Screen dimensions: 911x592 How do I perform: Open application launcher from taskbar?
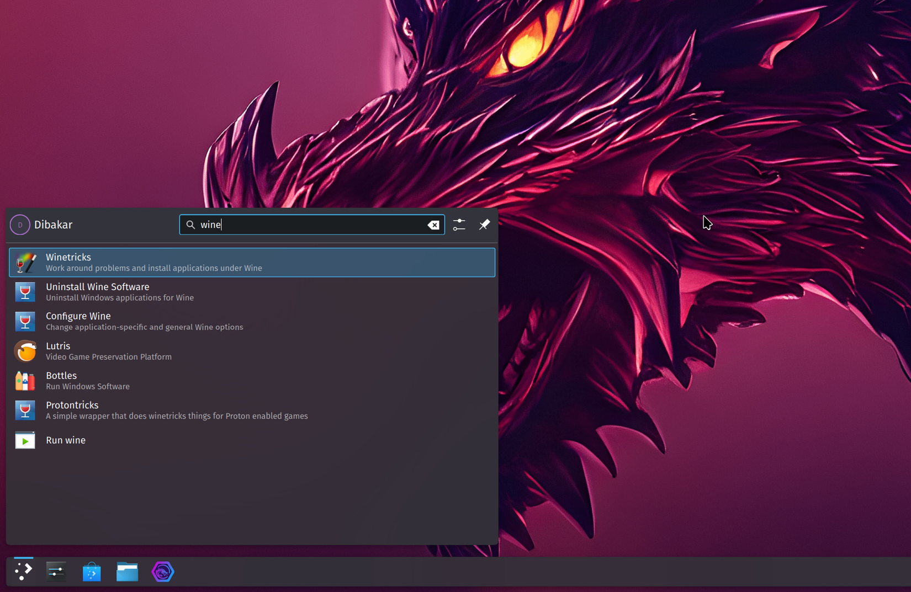point(23,571)
